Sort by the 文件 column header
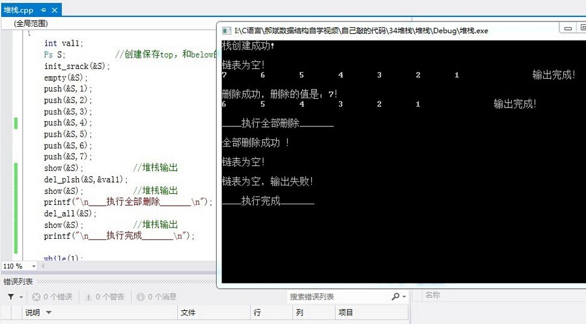 point(188,313)
